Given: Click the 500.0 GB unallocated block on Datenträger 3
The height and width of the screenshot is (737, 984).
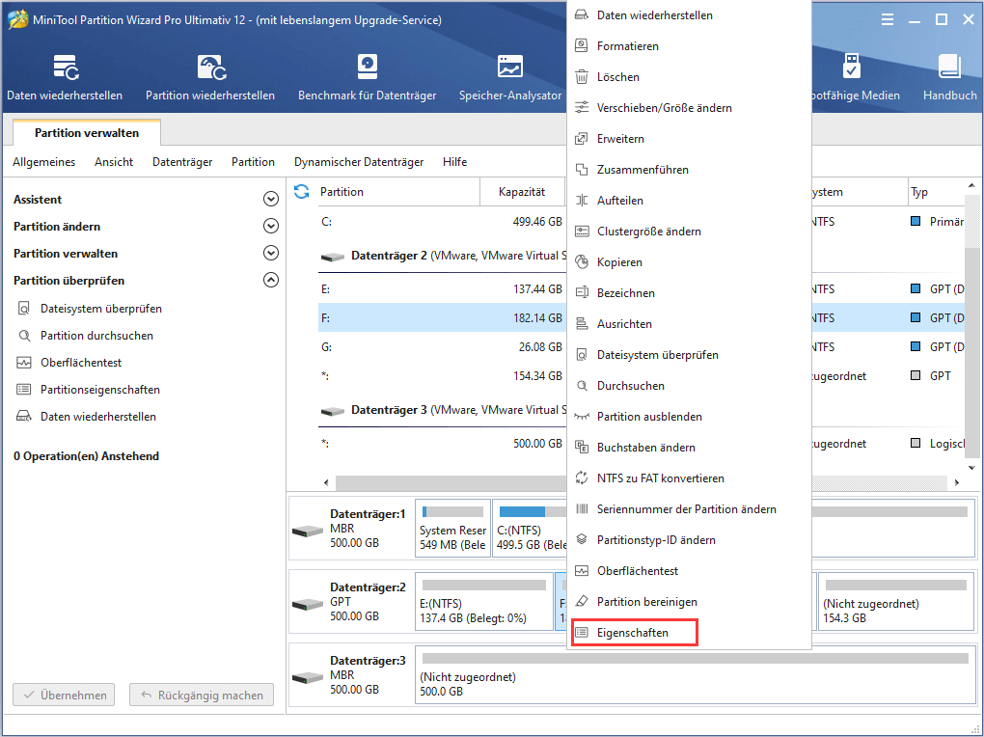Looking at the screenshot, I should (x=694, y=676).
